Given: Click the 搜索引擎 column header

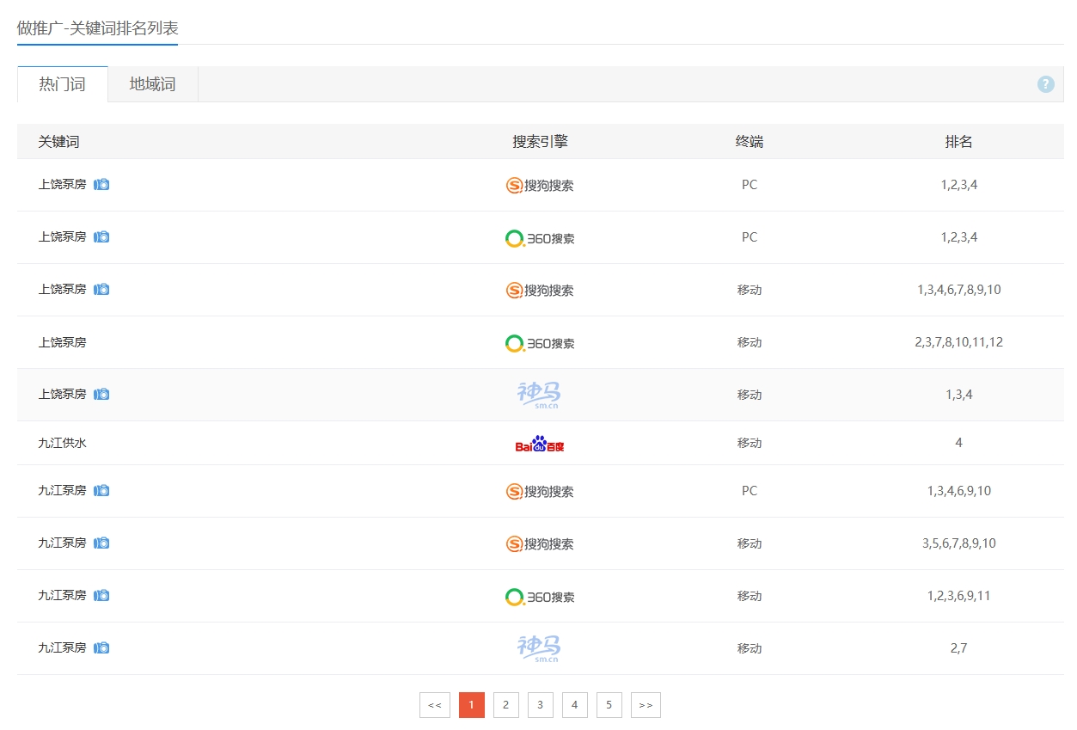Looking at the screenshot, I should pos(541,142).
